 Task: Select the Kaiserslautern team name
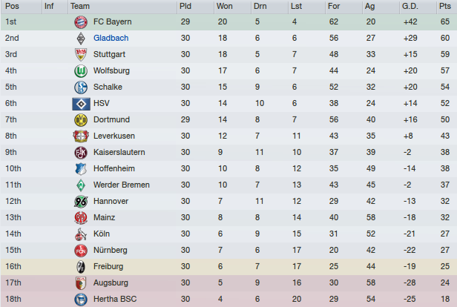click(119, 152)
